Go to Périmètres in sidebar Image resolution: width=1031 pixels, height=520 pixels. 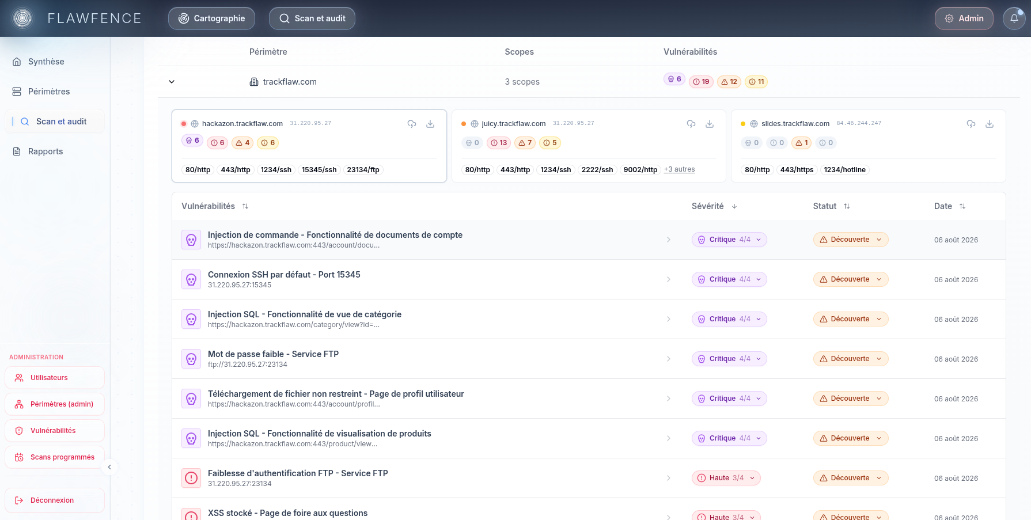pos(55,92)
